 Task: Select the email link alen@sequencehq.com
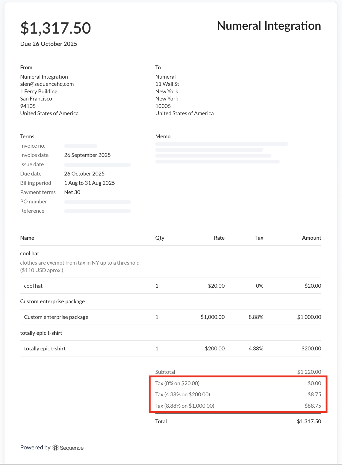[47, 84]
